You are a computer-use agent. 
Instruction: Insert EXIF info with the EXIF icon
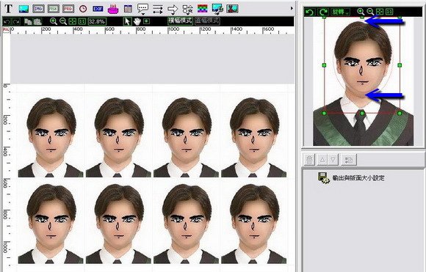point(98,9)
